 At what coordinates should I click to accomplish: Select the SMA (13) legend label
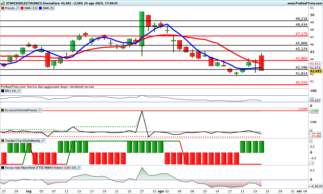[x=31, y=8]
